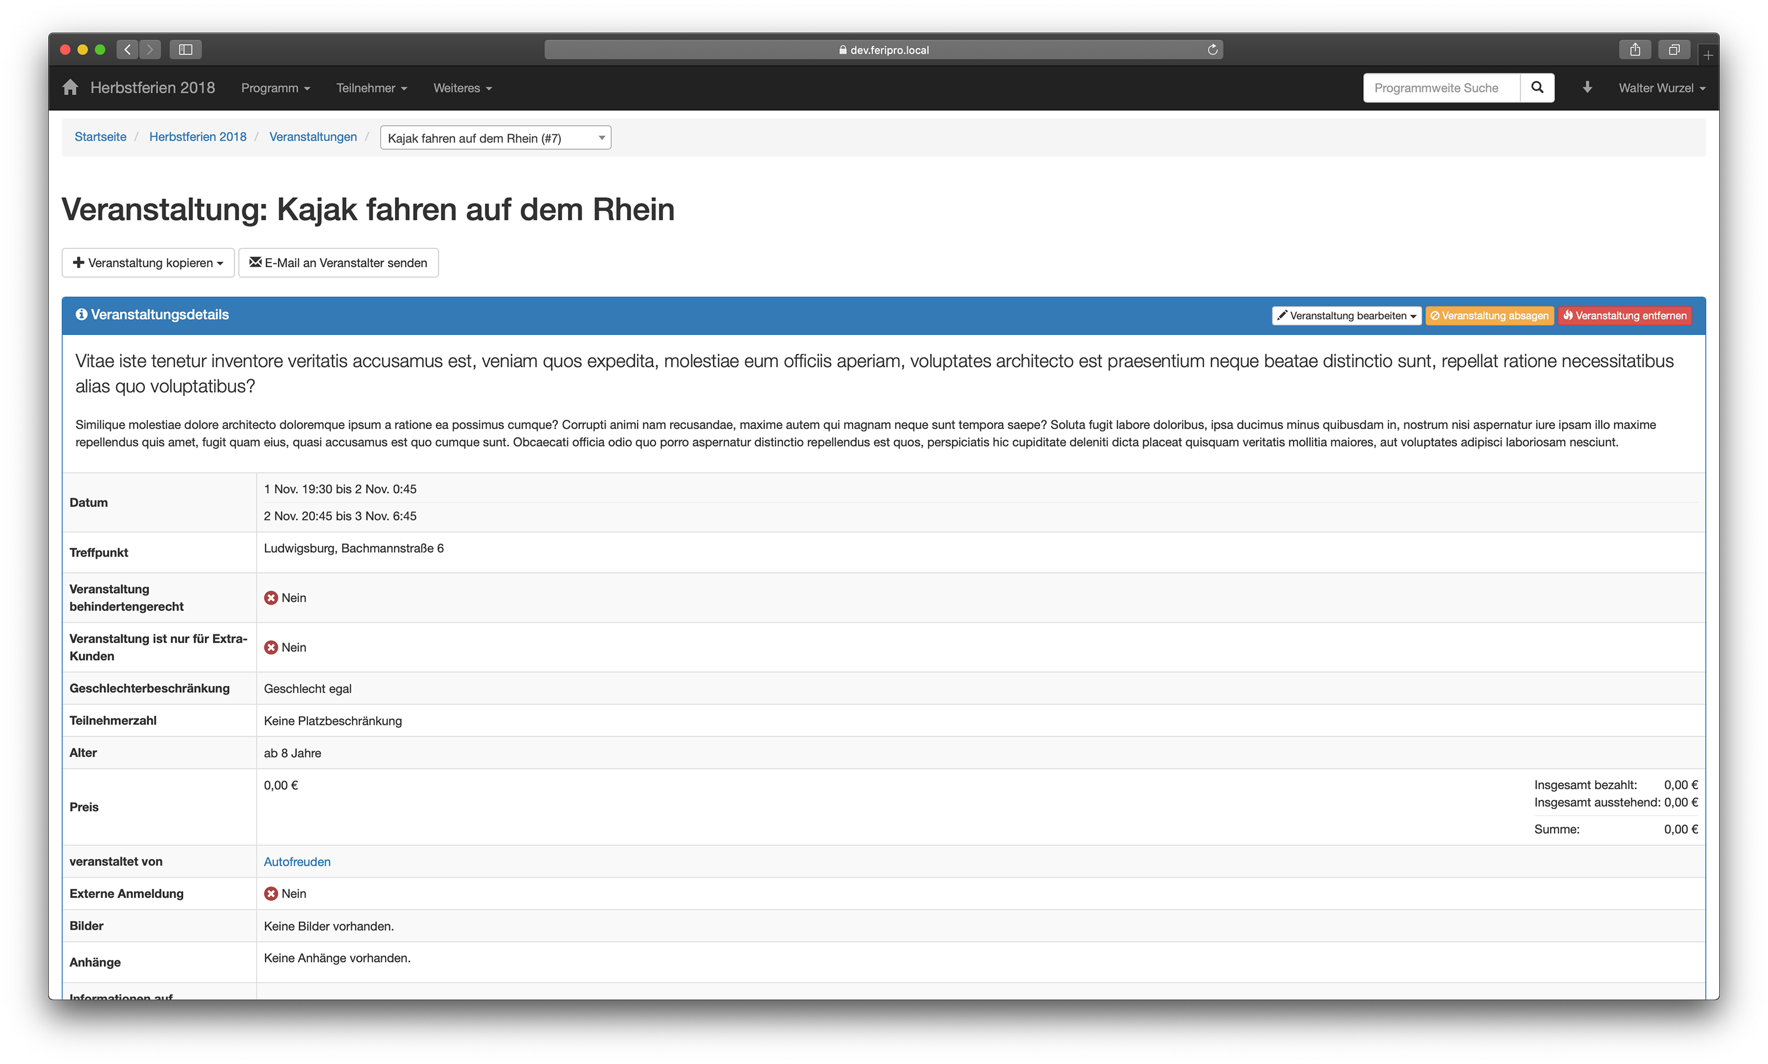Viewport: 1768px width, 1064px height.
Task: Open the Veranstaltung bearbeiten dropdown
Action: pos(1346,315)
